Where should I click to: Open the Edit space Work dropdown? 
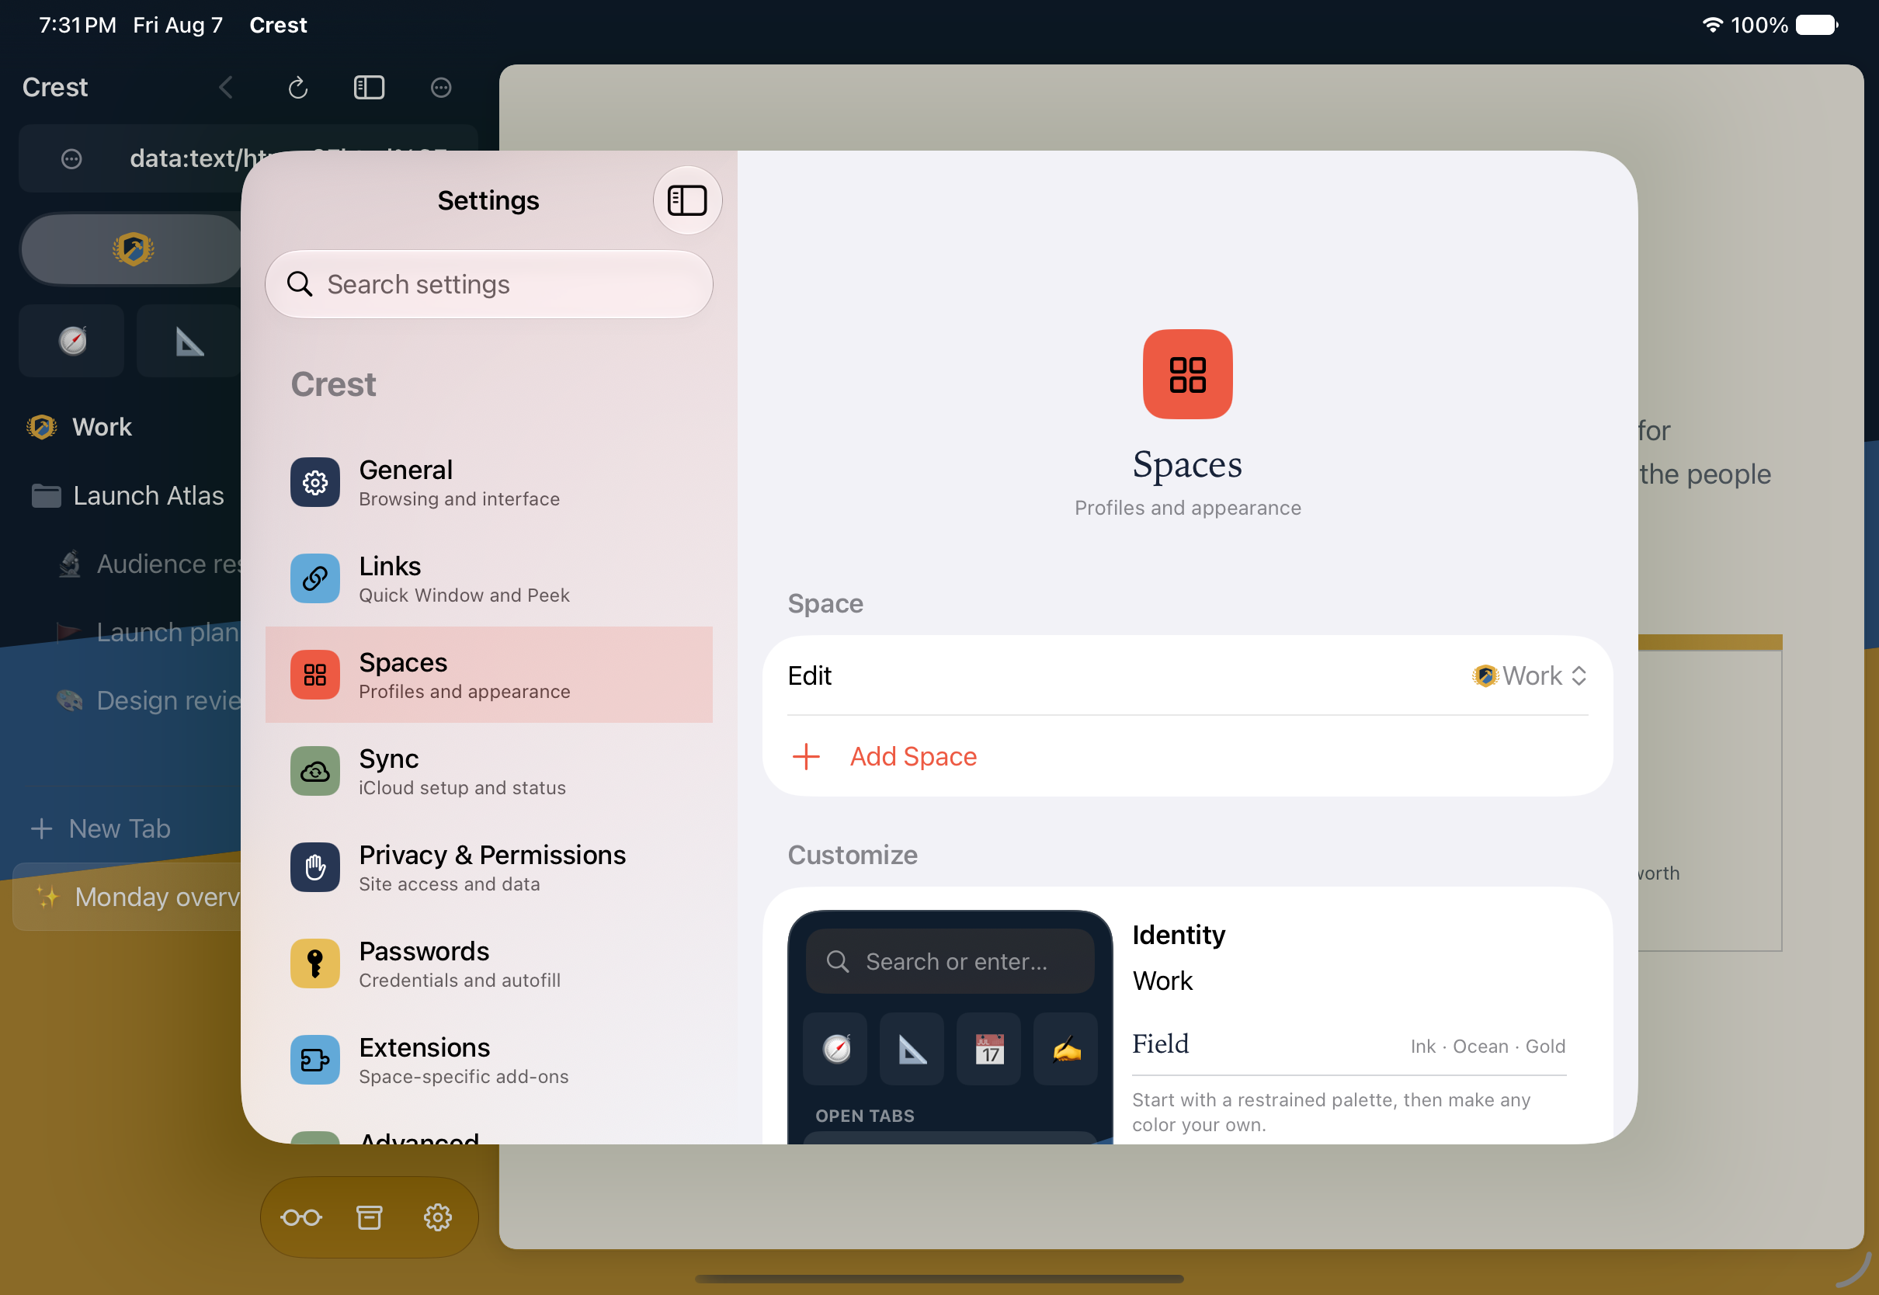pos(1530,677)
